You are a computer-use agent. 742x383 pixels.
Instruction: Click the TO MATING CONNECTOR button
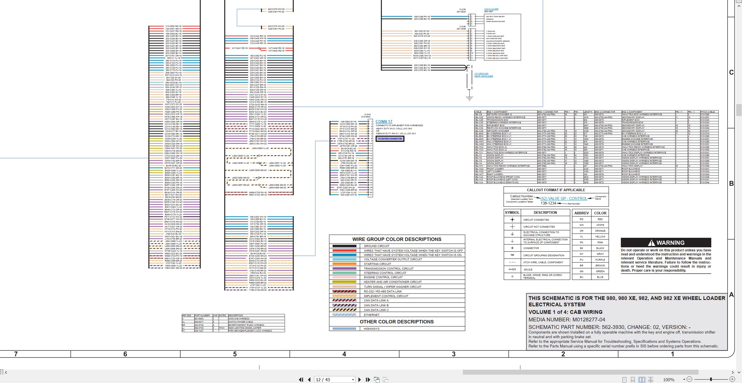point(390,139)
